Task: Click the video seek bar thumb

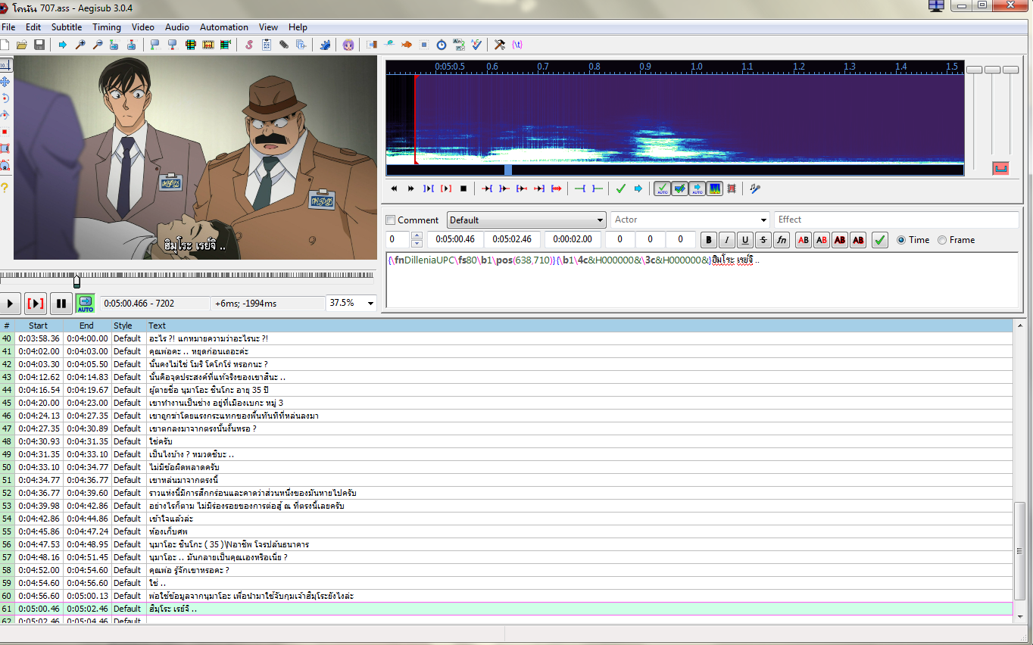Action: [x=76, y=281]
